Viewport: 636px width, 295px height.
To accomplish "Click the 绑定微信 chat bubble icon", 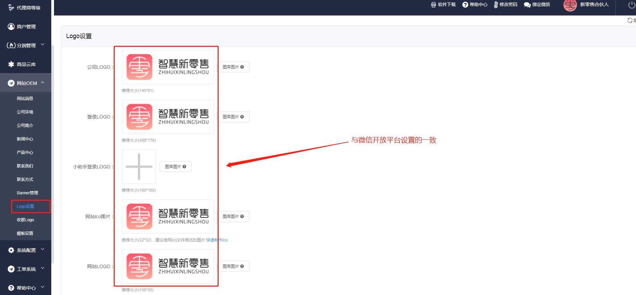I will [527, 5].
